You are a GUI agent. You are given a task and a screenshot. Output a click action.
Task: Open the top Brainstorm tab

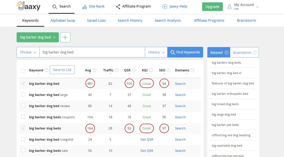[x=246, y=20]
